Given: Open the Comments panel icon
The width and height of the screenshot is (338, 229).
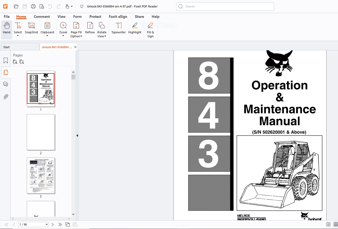Looking at the screenshot, I should (x=6, y=84).
